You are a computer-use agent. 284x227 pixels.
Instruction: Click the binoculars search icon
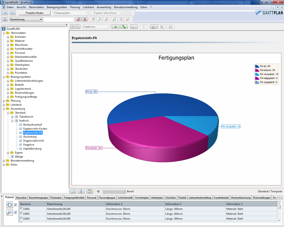coord(5,19)
